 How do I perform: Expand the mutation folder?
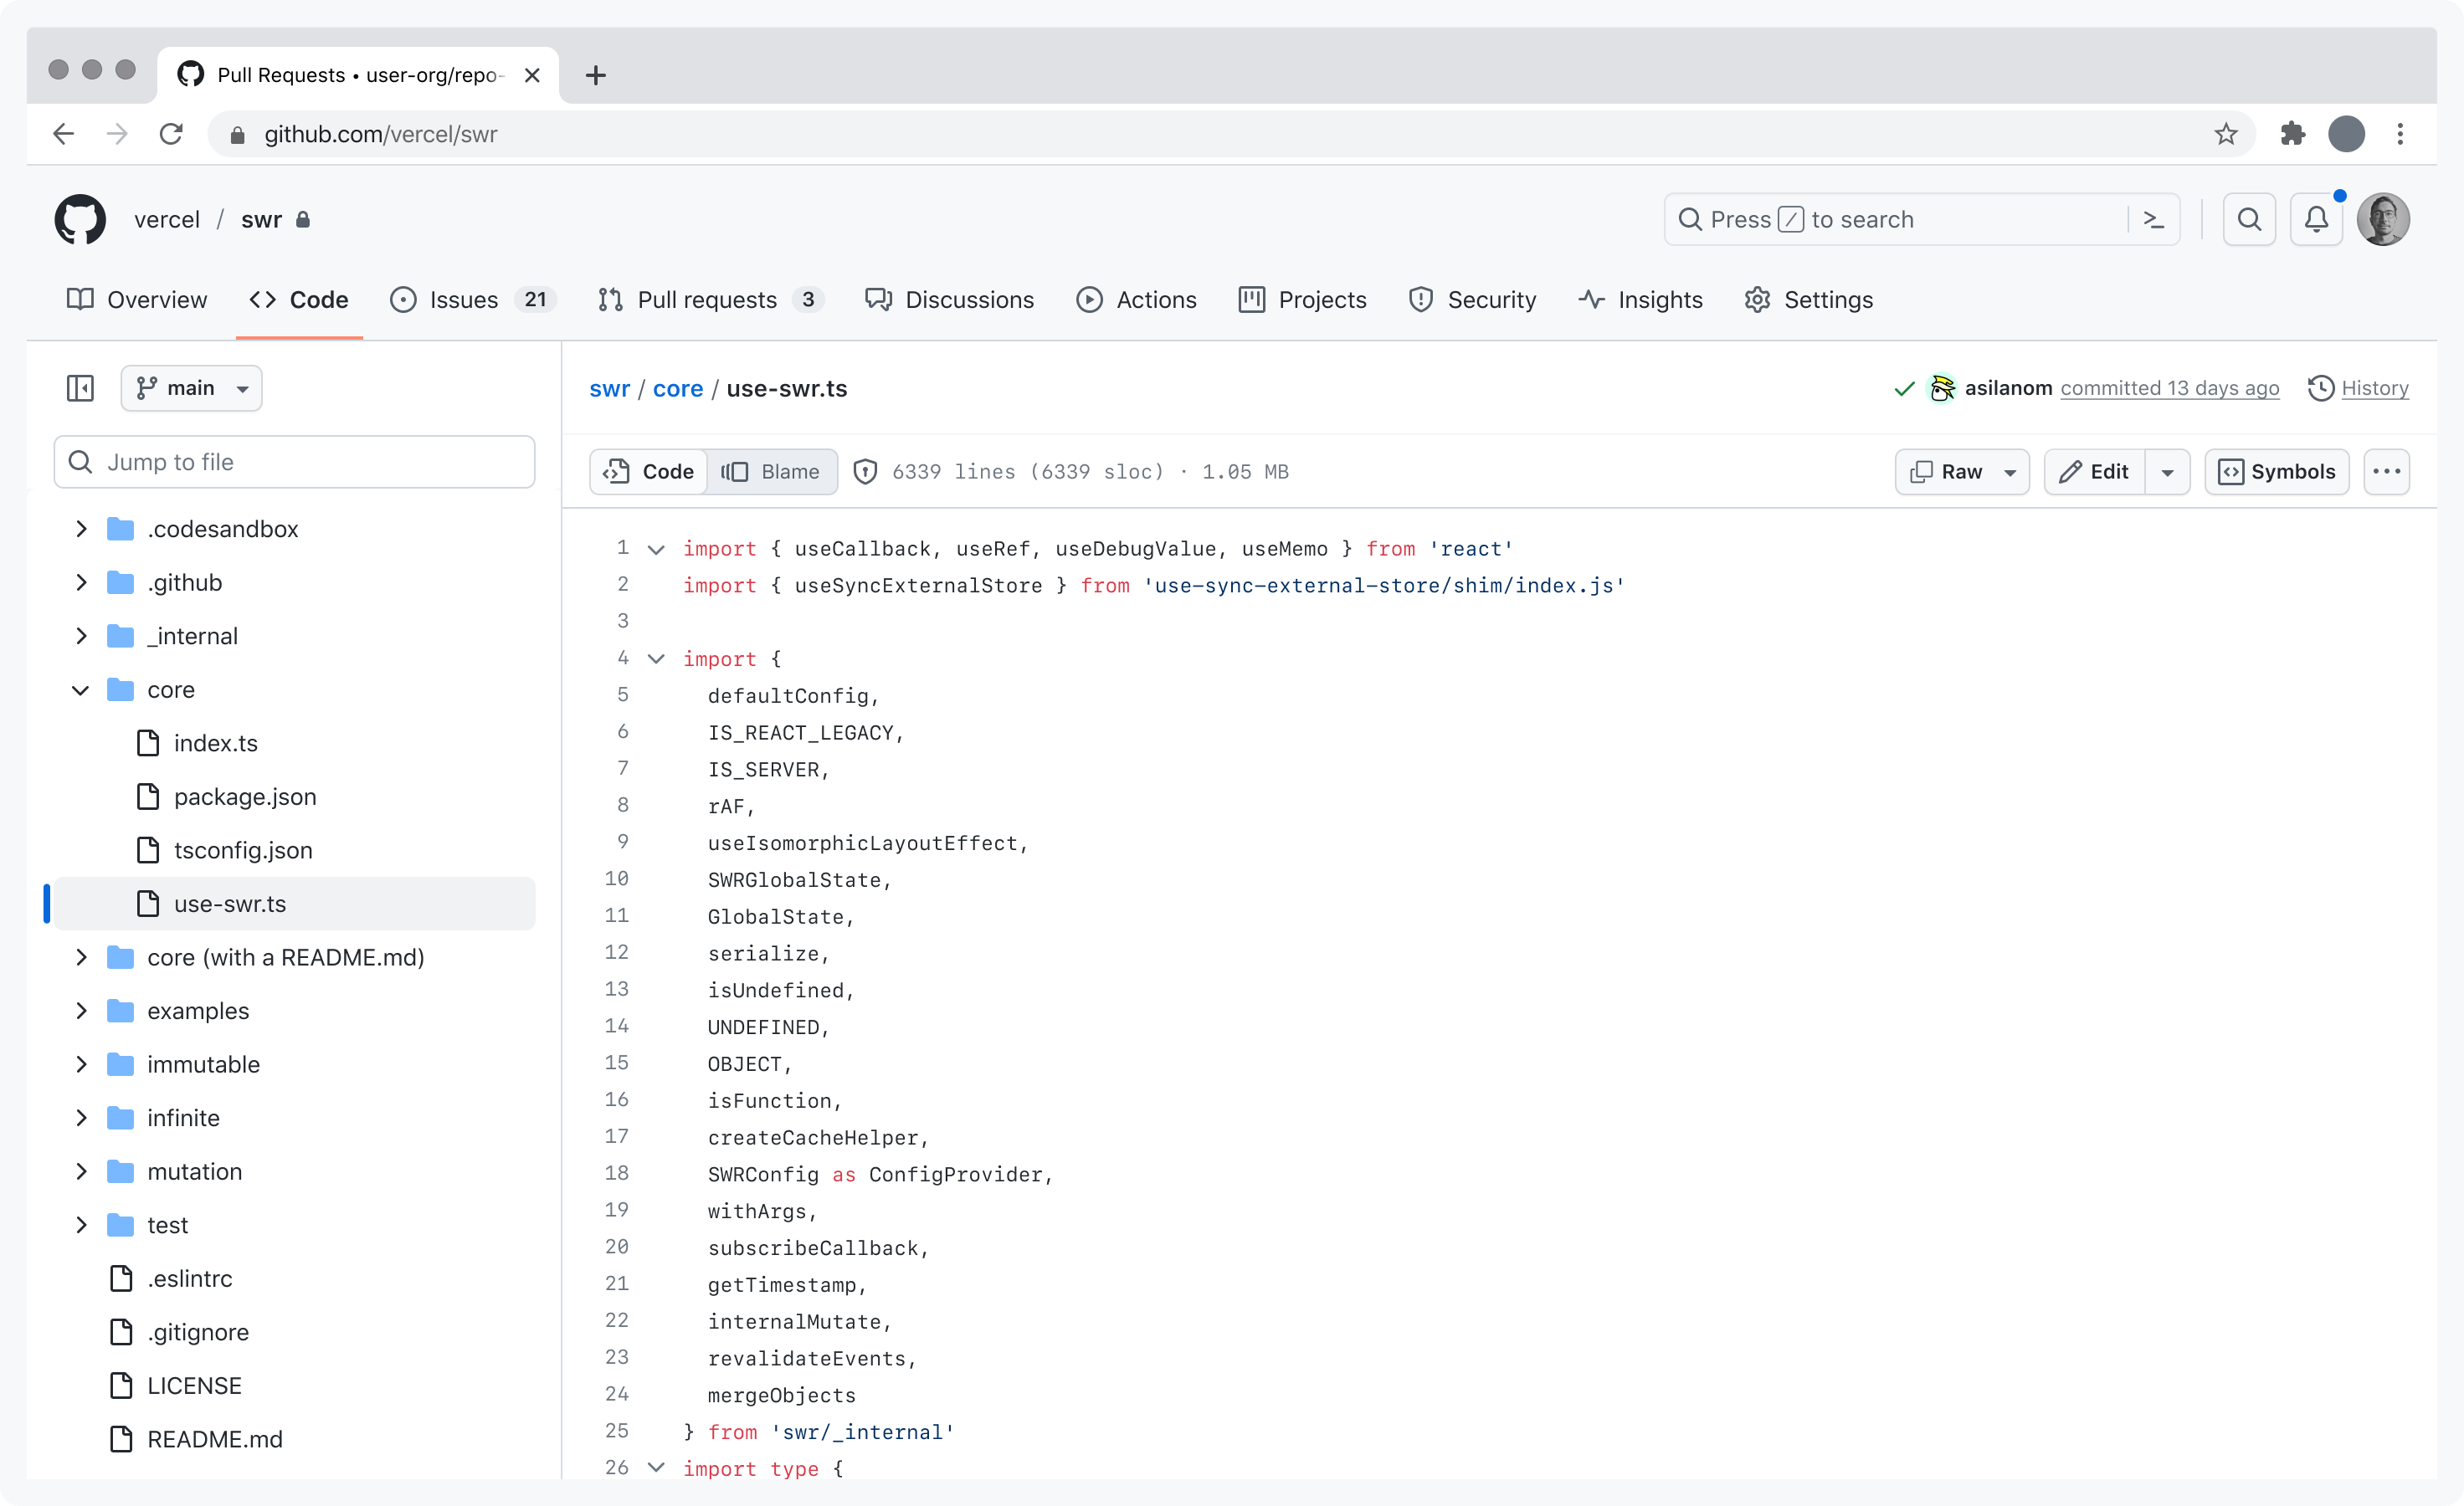[81, 1171]
